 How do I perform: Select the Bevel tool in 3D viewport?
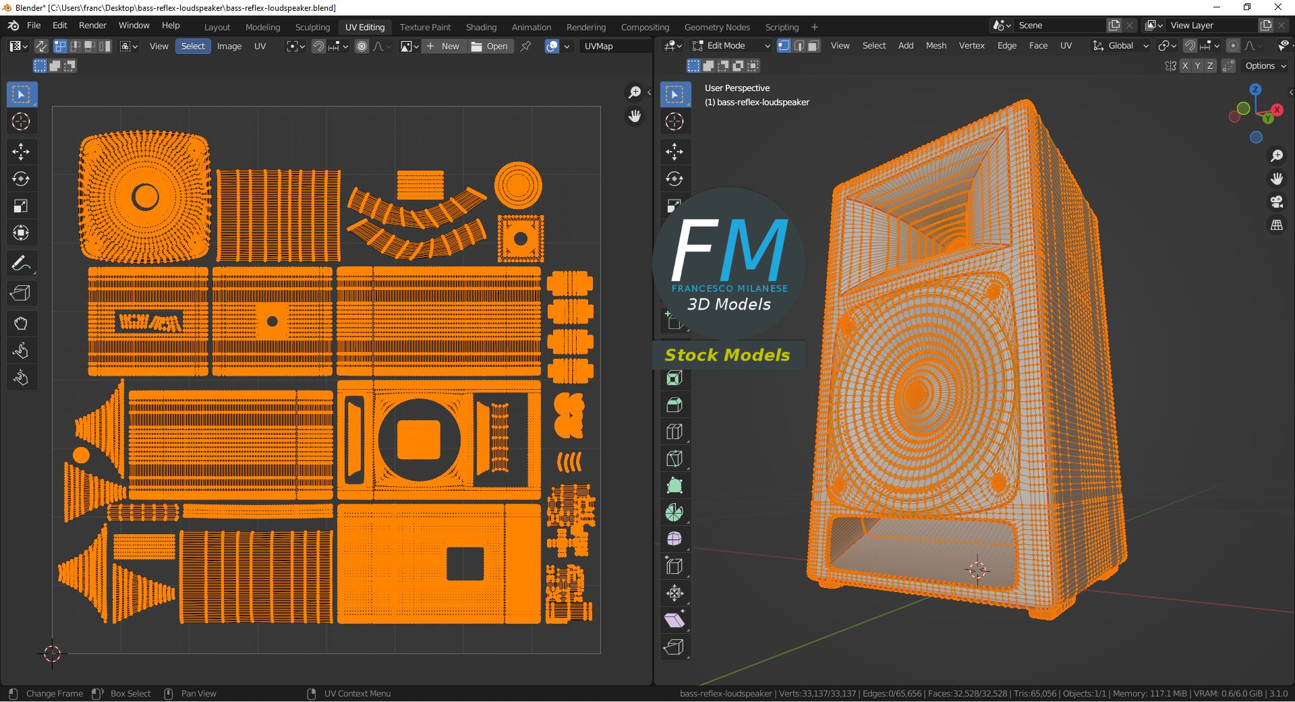(674, 405)
